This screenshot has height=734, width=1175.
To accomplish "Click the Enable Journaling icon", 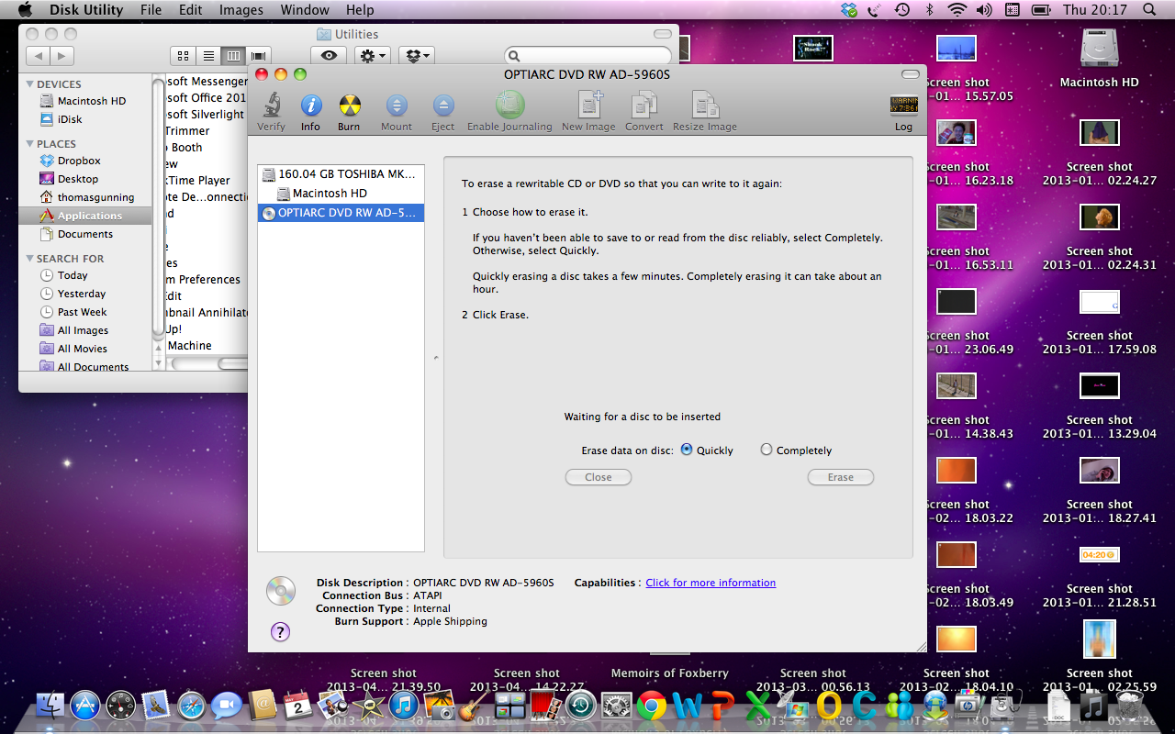I will click(x=509, y=105).
